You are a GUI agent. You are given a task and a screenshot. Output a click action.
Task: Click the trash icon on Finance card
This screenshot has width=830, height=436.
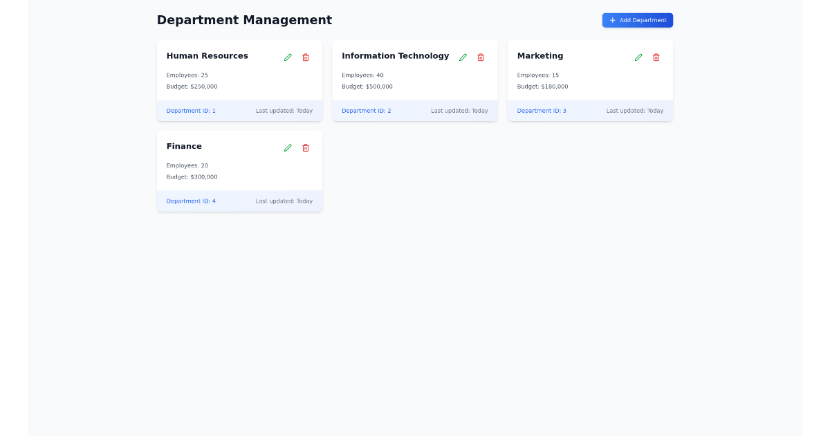306,147
